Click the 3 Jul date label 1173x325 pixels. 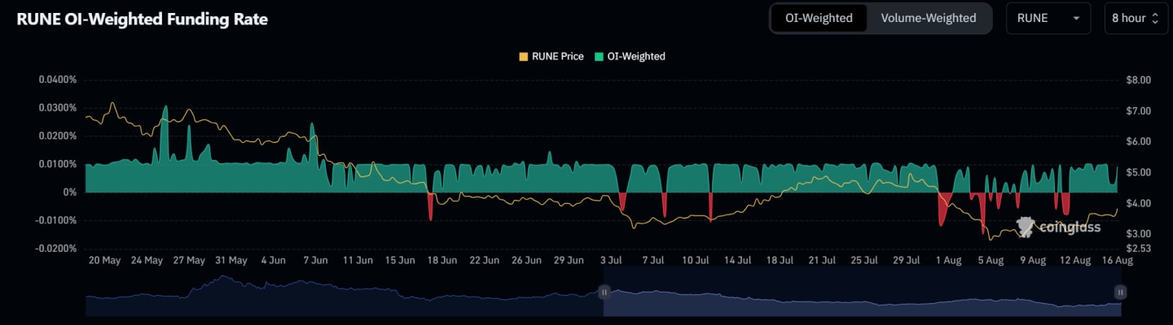click(612, 261)
